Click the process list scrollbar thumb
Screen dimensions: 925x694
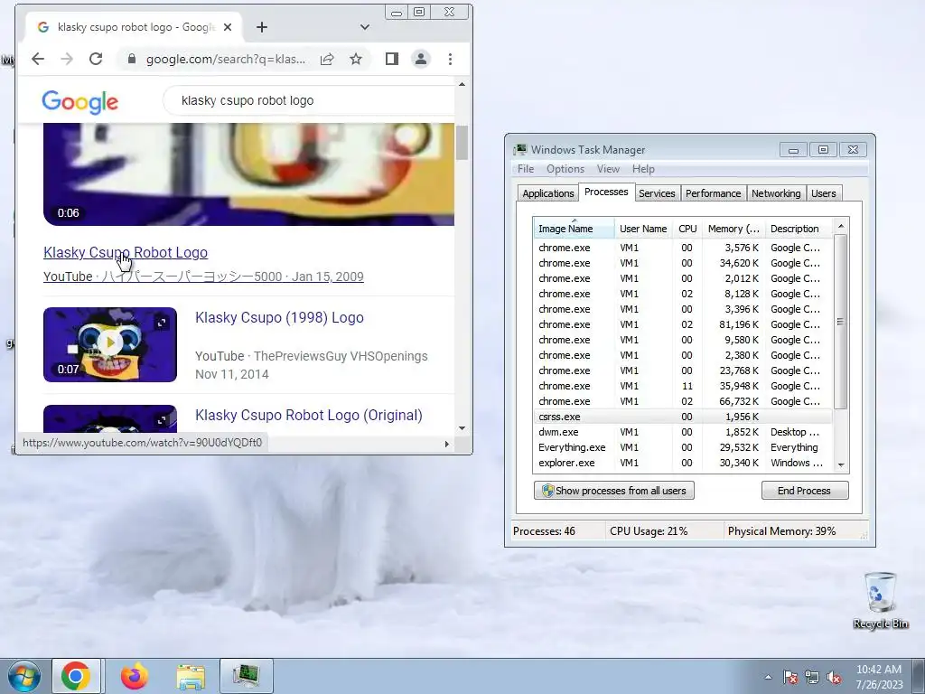841,322
